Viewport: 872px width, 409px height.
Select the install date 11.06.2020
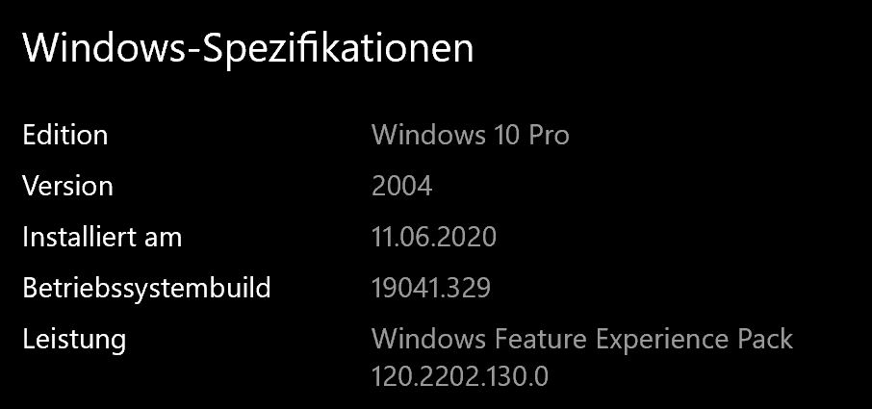pos(433,237)
